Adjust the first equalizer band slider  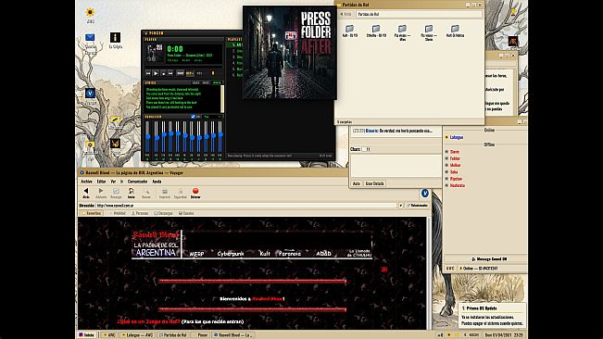(x=147, y=136)
